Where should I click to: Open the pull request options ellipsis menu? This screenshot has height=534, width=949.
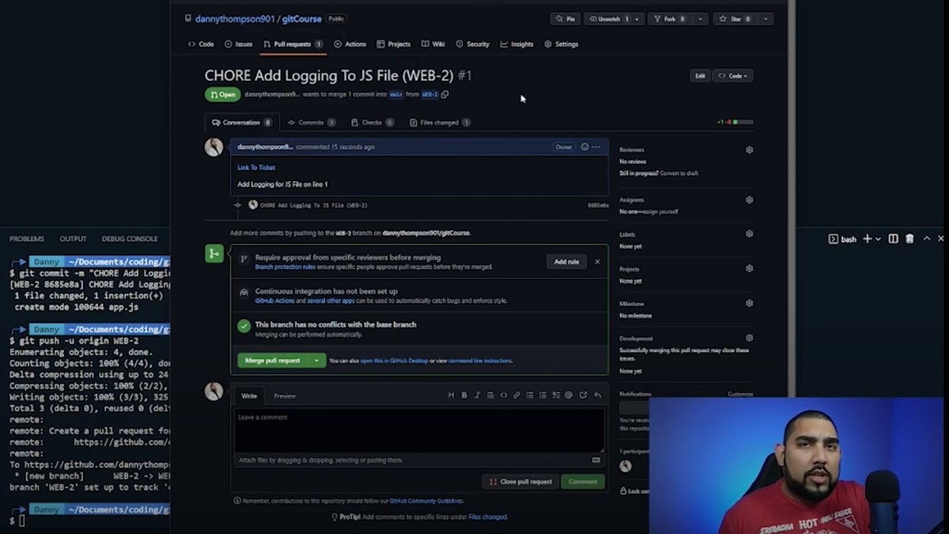click(597, 146)
